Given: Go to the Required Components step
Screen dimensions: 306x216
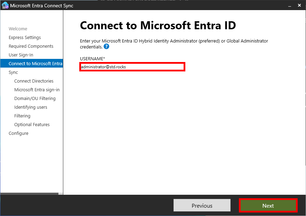Looking at the screenshot, I should (x=31, y=46).
